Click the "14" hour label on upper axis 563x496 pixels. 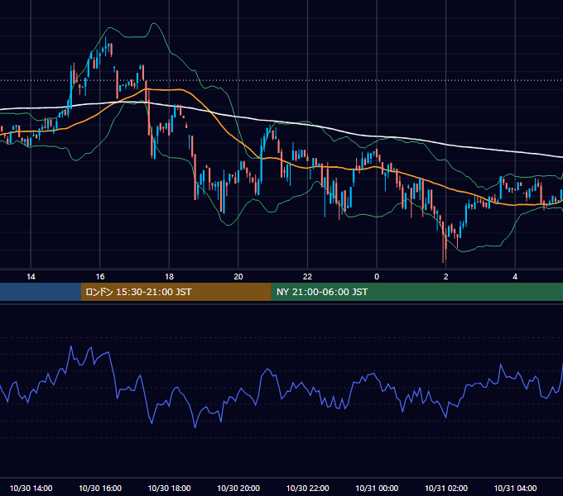[x=31, y=277]
